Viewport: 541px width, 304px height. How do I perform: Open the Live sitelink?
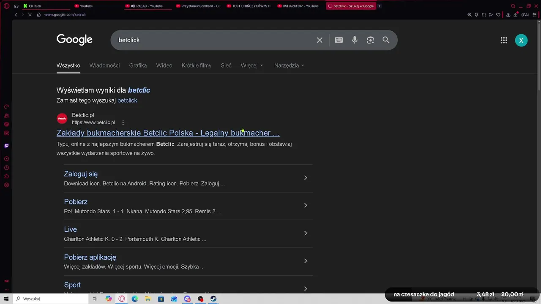(x=71, y=229)
